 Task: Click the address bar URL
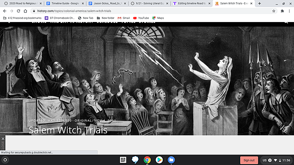[x=74, y=11]
